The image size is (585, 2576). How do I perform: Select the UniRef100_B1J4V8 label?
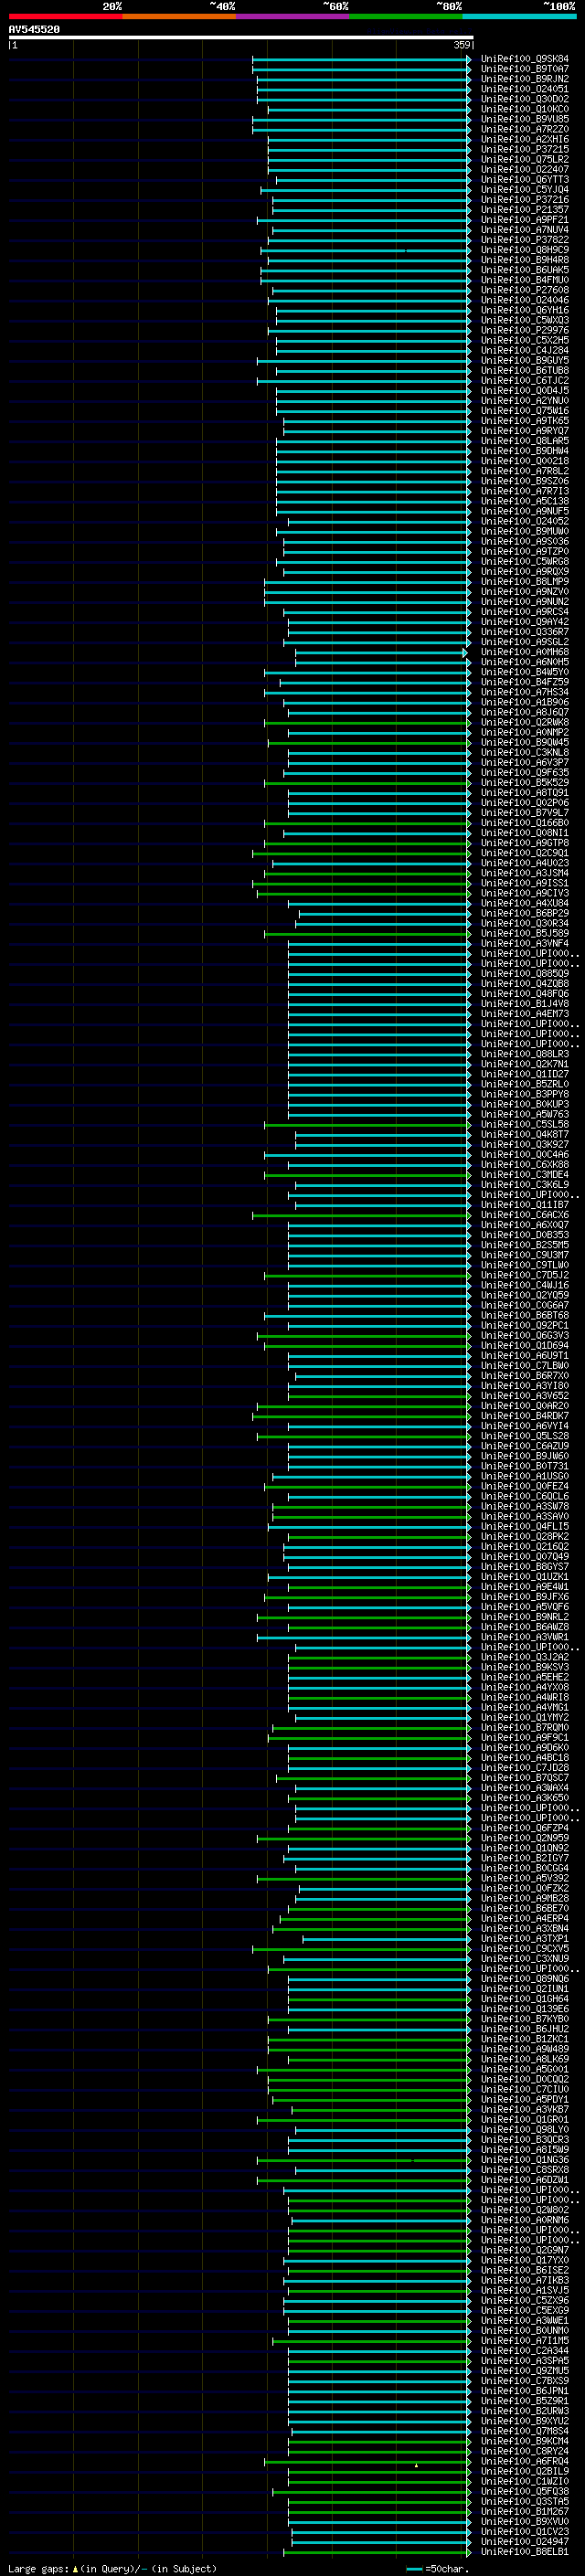tap(525, 1003)
